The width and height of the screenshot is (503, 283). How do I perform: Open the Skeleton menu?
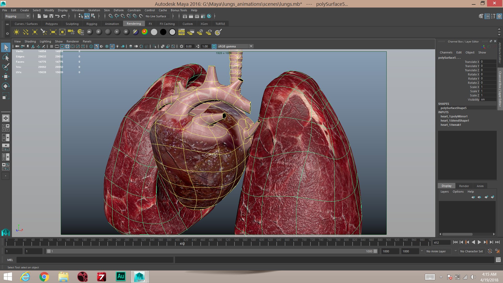(x=94, y=10)
